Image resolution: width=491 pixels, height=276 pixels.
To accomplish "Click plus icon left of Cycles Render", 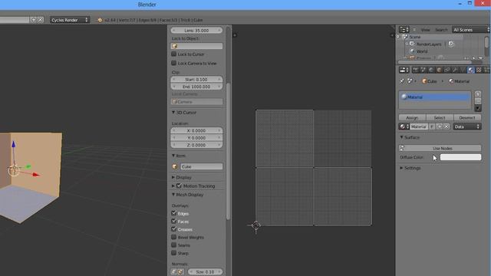I will tap(34, 20).
